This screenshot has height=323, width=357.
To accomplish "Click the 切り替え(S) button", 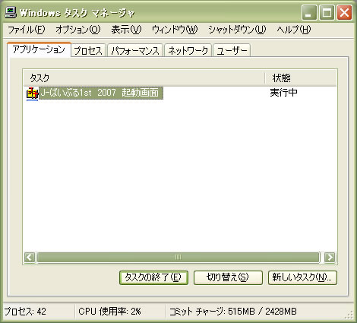I will 228,277.
